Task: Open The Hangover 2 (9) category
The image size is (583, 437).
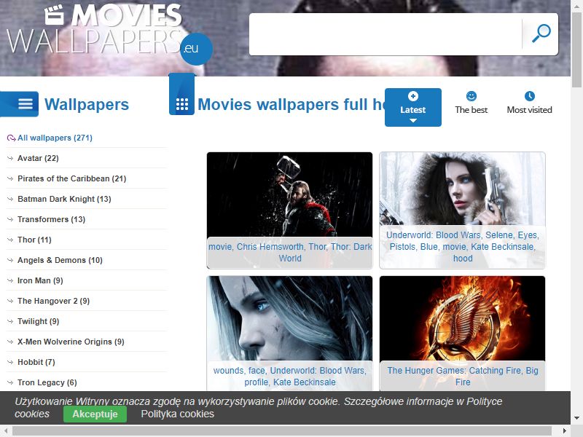Action: tap(53, 301)
